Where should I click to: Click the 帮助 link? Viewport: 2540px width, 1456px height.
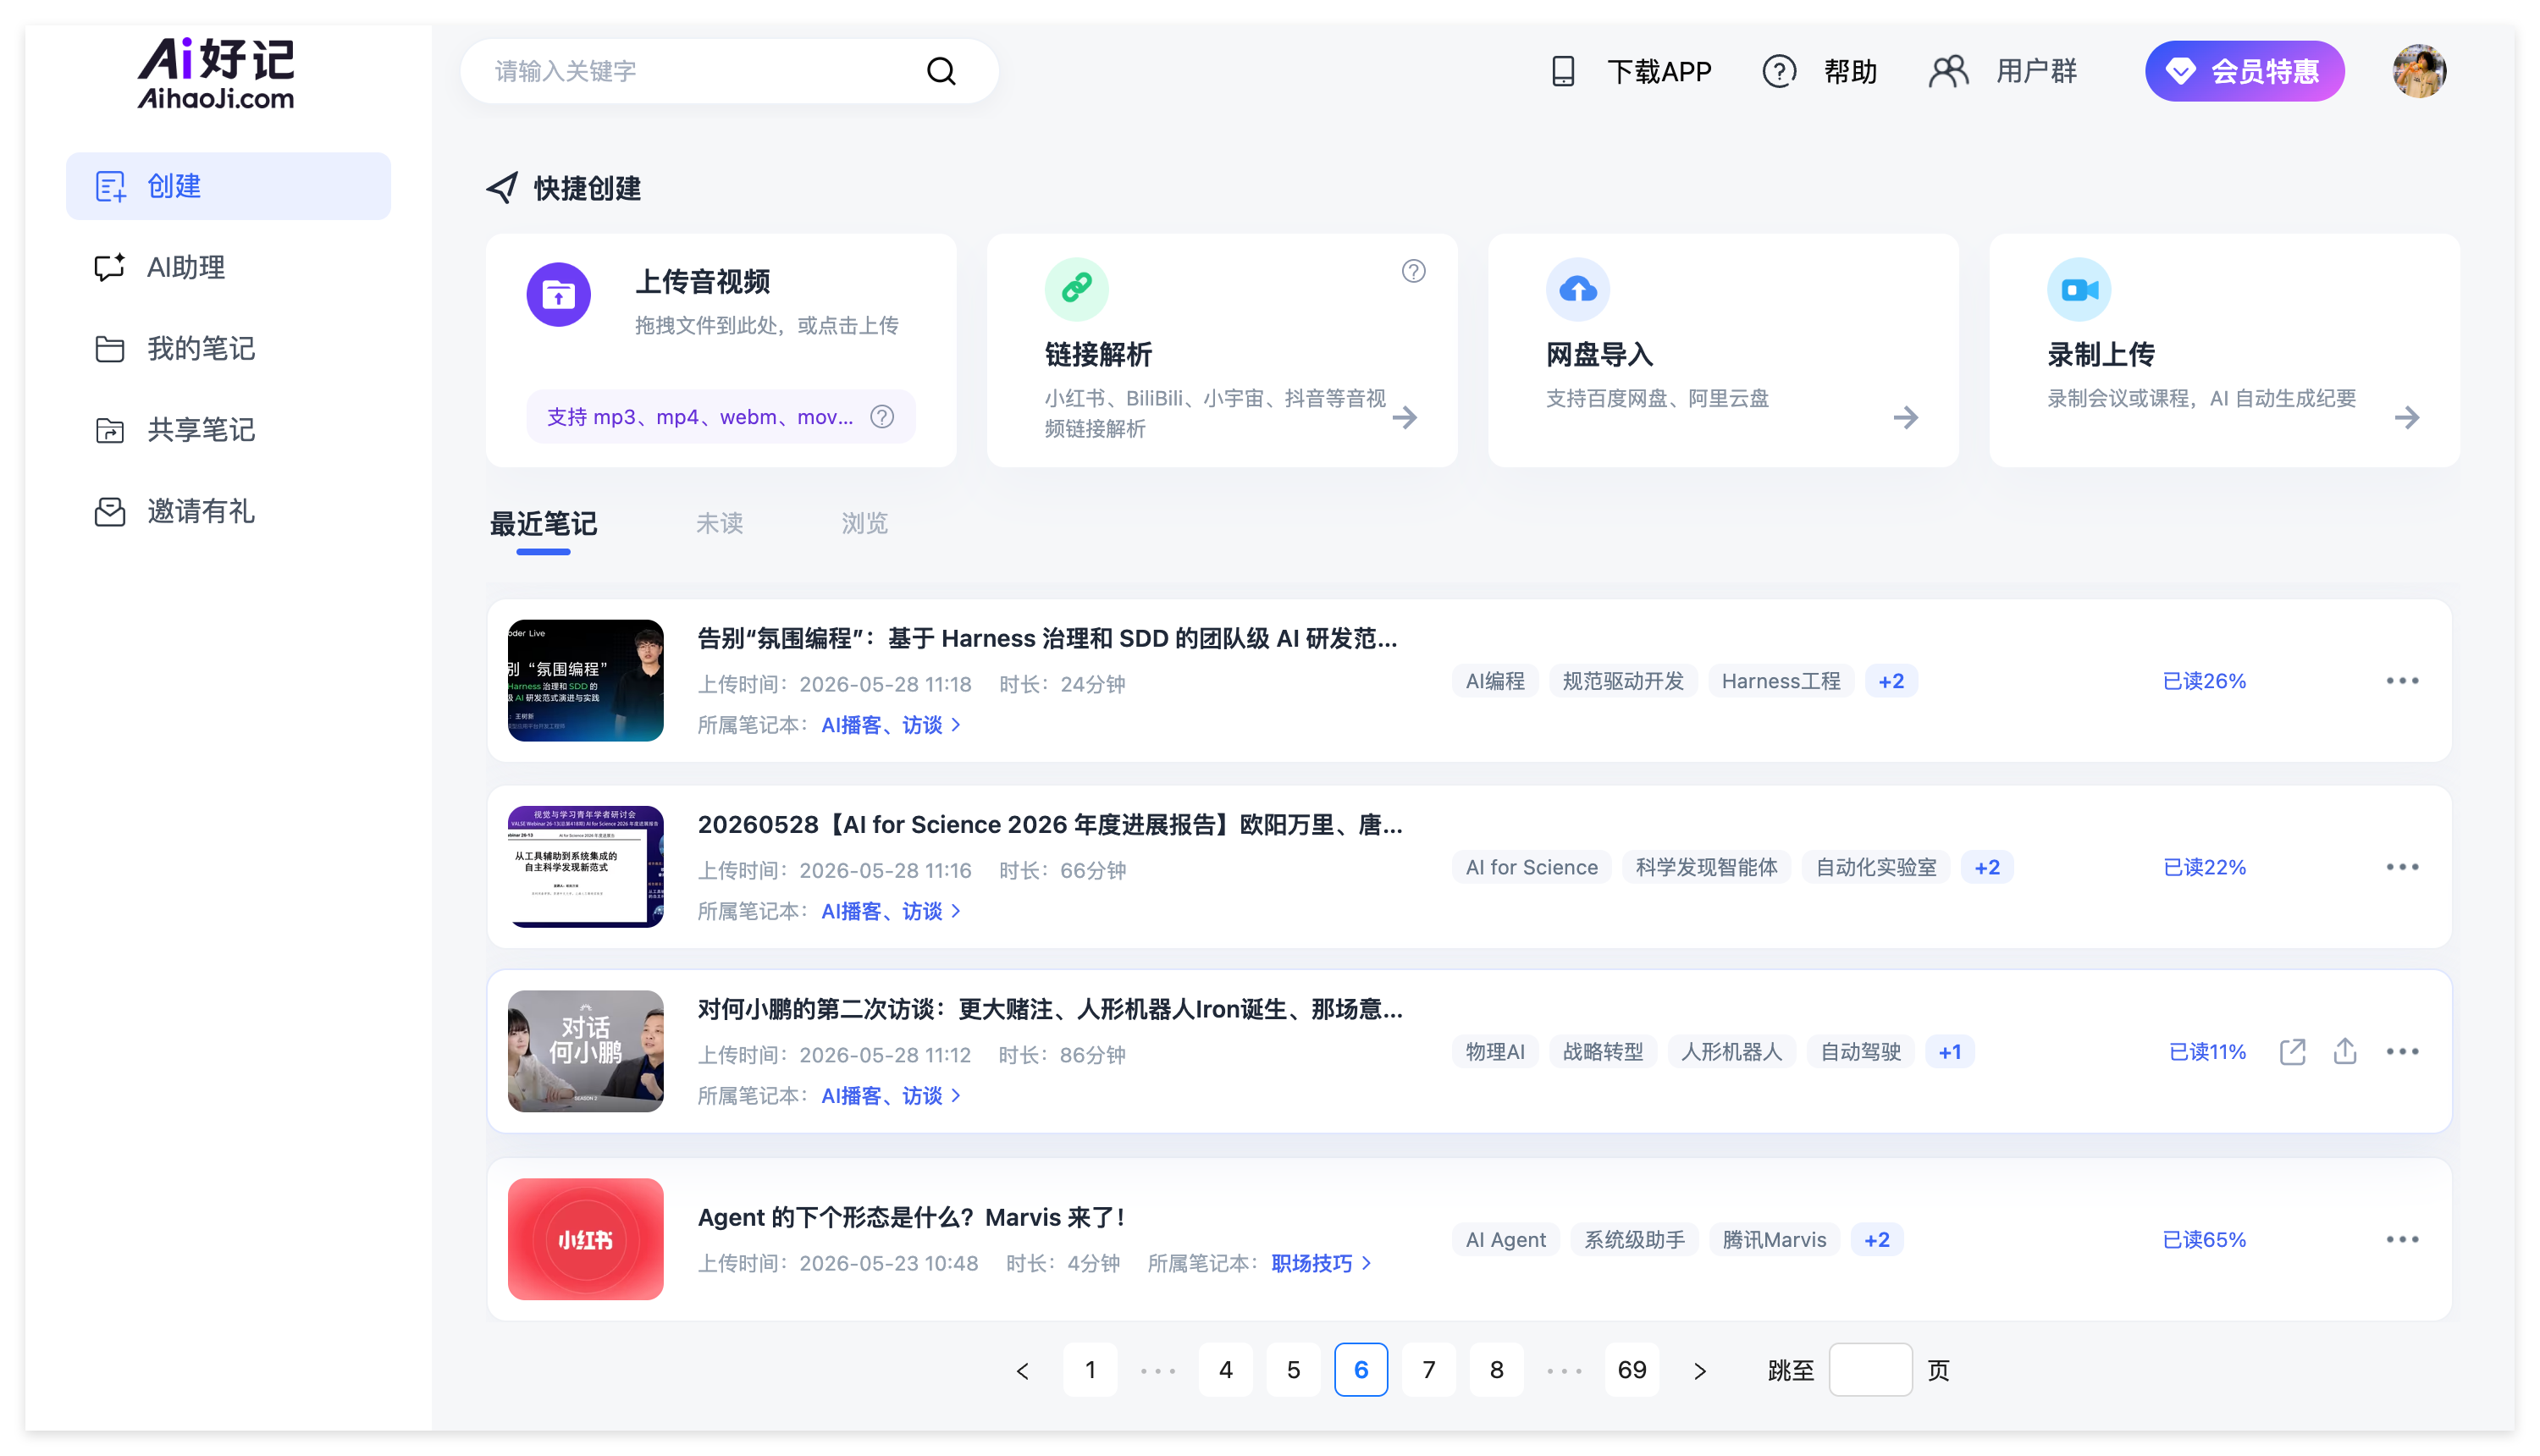1850,71
